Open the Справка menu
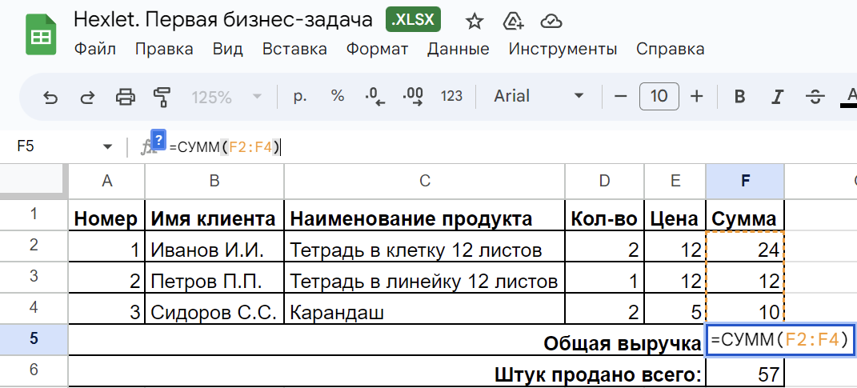 click(x=670, y=49)
